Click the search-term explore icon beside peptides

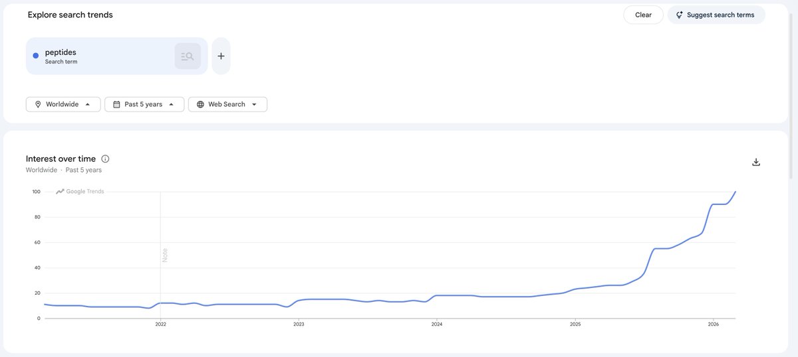coord(188,56)
